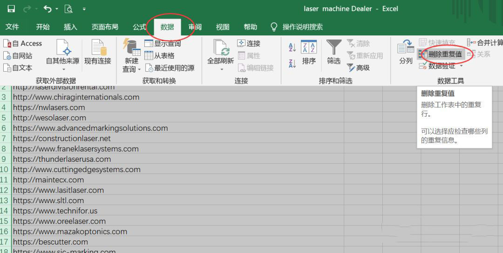Select cell with https://www.franeklasersystems.com
Image resolution: width=503 pixels, height=253 pixels.
pos(178,149)
